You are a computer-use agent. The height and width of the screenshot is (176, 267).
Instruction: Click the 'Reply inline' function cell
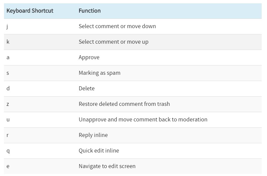click(93, 135)
